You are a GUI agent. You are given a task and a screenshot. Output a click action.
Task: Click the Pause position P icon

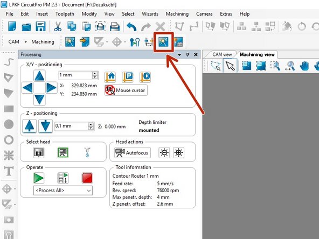pos(128,77)
